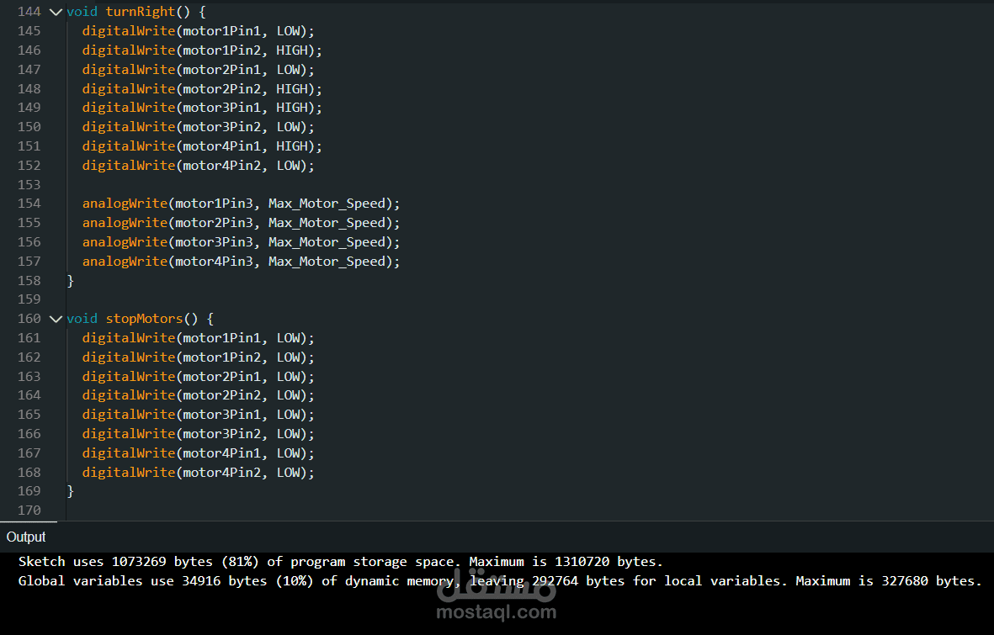Collapse the stopMotors function fold chevron

[x=56, y=319]
